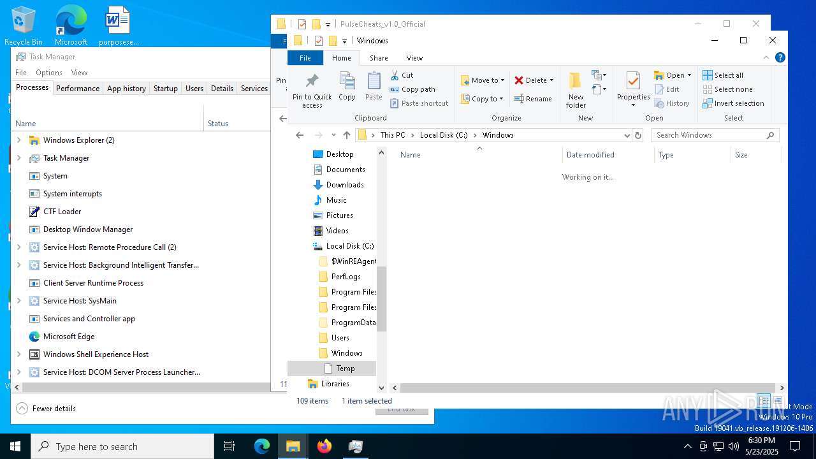Click the Paste icon in ribbon

point(374,82)
